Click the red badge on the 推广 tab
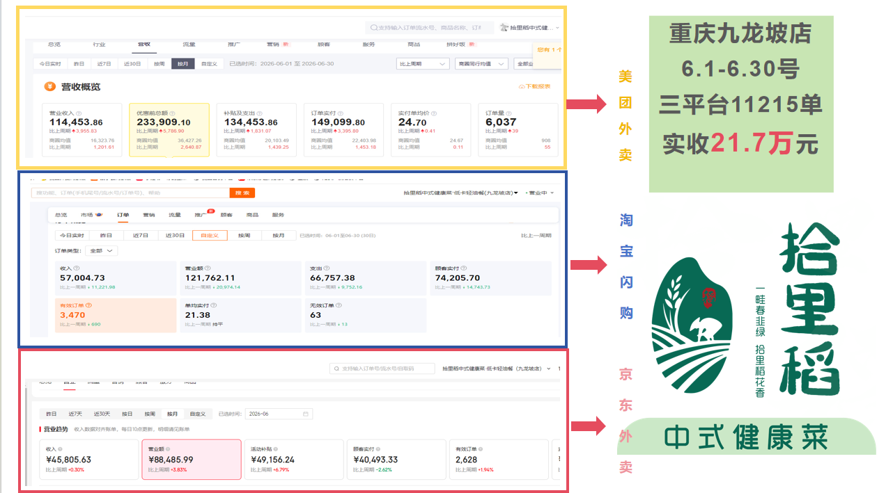The height and width of the screenshot is (493, 886). tap(211, 211)
